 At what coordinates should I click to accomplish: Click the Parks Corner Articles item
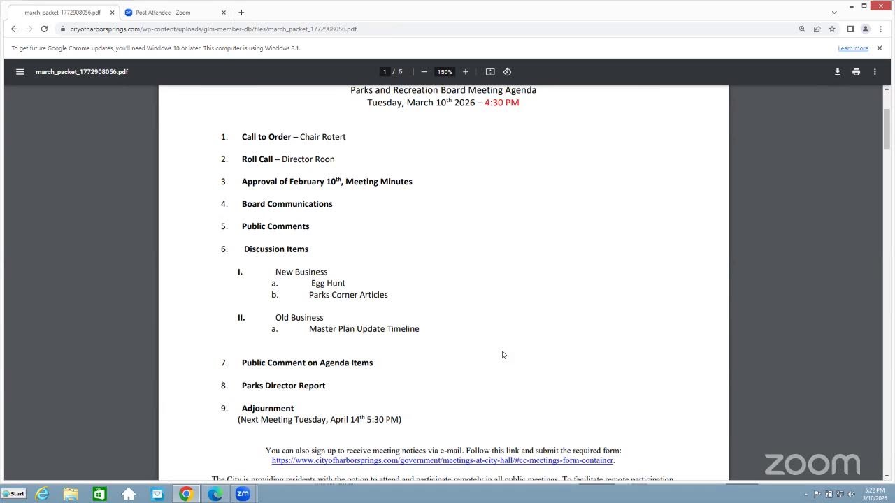tap(348, 295)
